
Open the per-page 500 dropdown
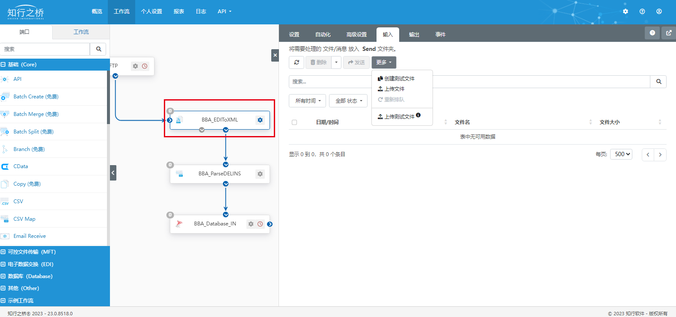pyautogui.click(x=621, y=154)
